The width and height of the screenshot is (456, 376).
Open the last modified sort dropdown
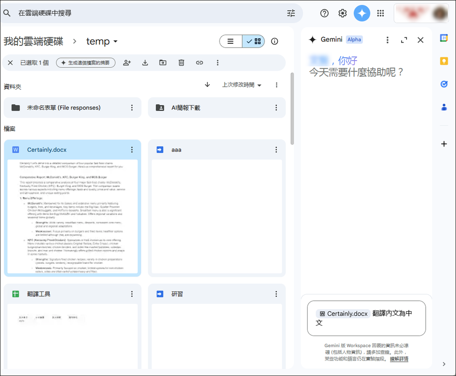point(242,85)
